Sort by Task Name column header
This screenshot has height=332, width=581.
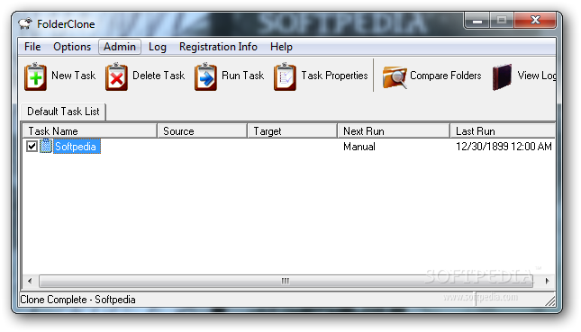pyautogui.click(x=90, y=131)
